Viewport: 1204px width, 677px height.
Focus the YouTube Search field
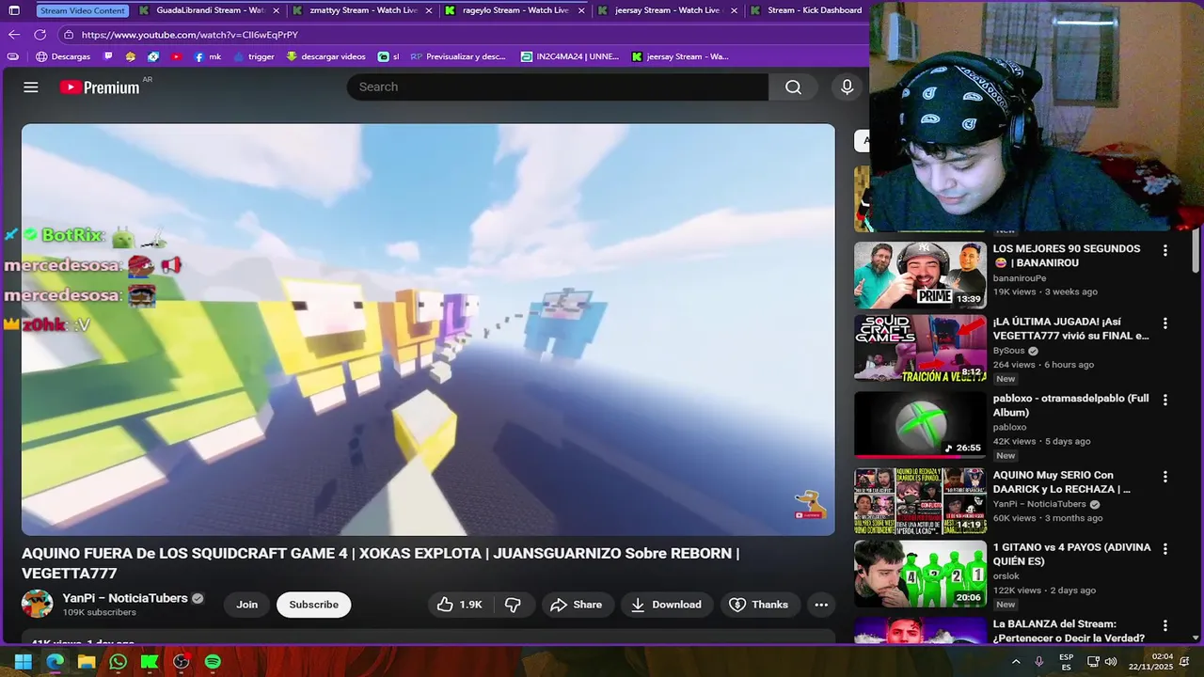click(x=558, y=87)
